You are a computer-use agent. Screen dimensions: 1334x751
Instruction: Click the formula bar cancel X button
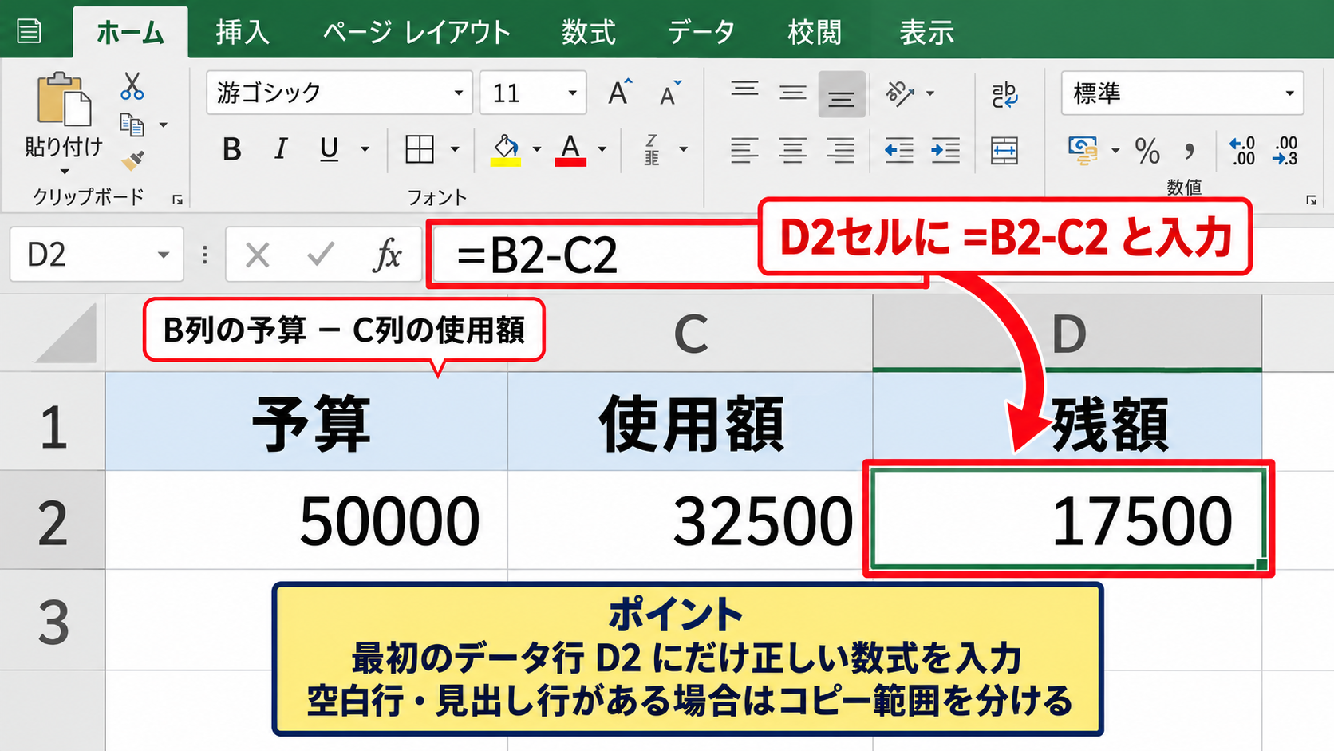[x=257, y=255]
